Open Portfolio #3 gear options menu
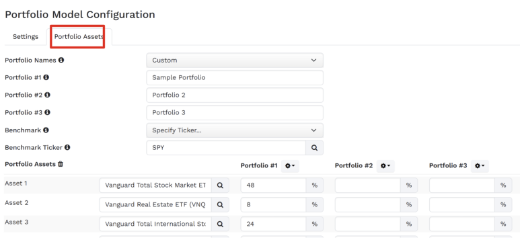520x248 pixels. (x=480, y=166)
